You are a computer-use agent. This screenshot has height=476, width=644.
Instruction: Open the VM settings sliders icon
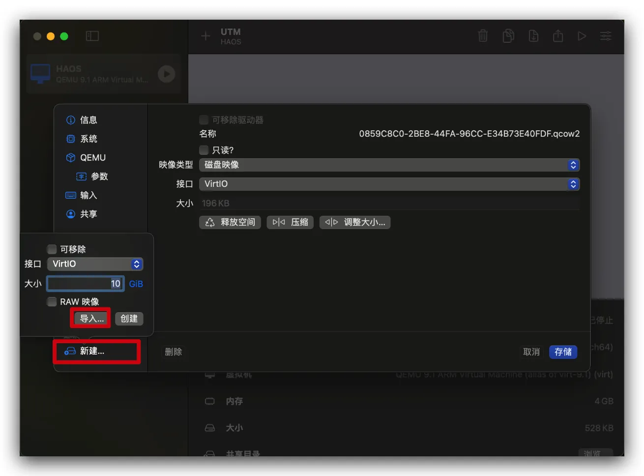point(606,36)
